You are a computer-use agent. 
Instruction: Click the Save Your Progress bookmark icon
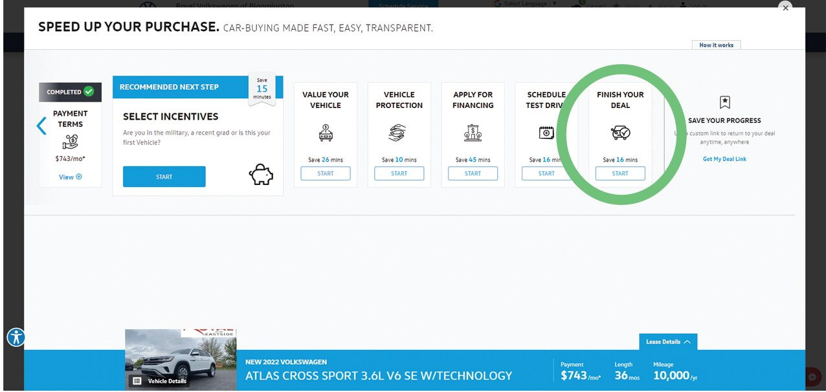tap(724, 102)
